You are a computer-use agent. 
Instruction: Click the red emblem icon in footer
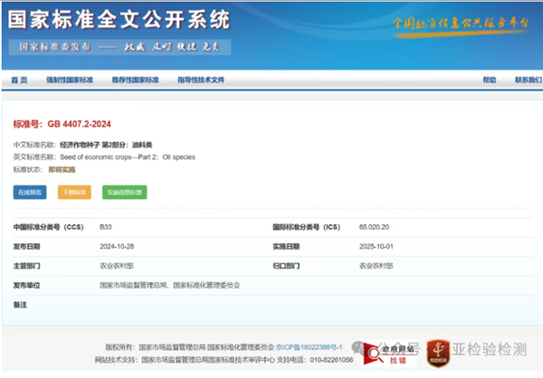click(x=438, y=351)
